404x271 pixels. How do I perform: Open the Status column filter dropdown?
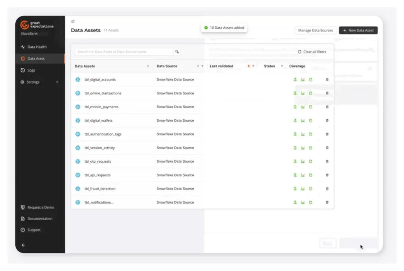tap(282, 66)
